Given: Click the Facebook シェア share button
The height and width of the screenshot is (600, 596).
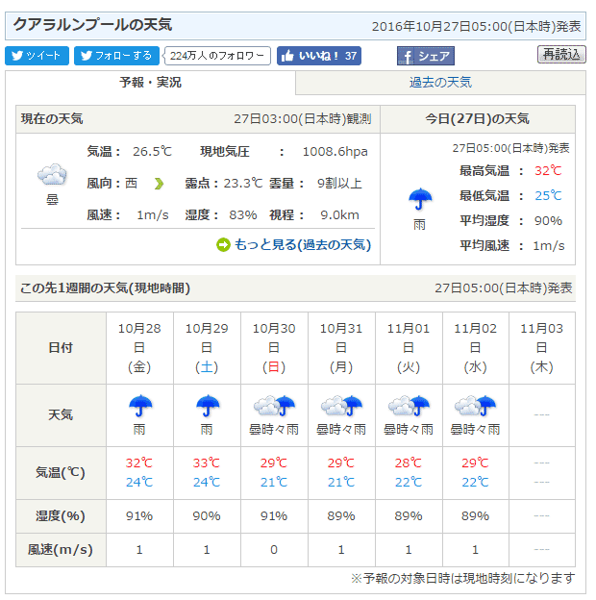Looking at the screenshot, I should point(426,56).
